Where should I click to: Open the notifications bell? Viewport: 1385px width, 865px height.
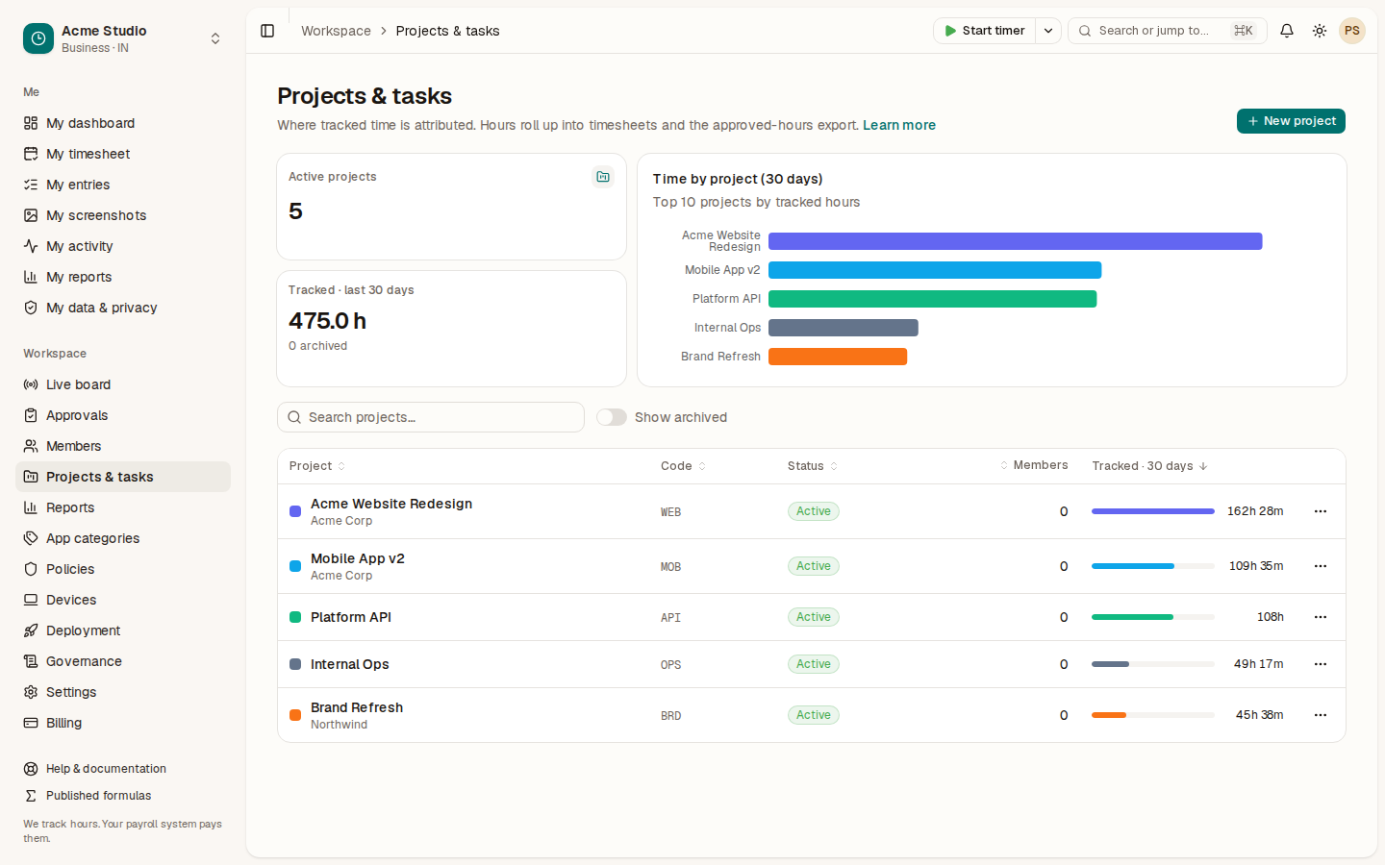point(1287,31)
